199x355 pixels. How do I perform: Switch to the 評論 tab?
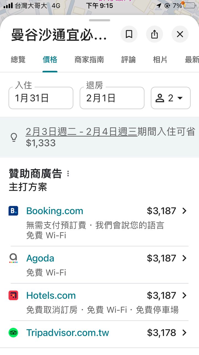[x=128, y=60]
